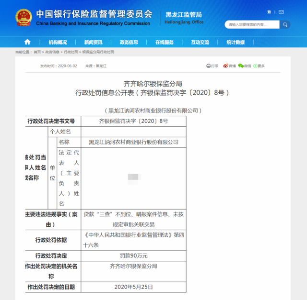This screenshot has width=307, height=300.
Task: Click the national emblem logo
Action: pyautogui.click(x=23, y=18)
